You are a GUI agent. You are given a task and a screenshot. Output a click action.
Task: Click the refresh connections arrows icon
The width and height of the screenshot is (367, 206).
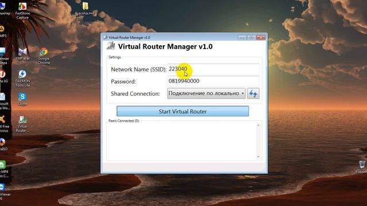(253, 93)
